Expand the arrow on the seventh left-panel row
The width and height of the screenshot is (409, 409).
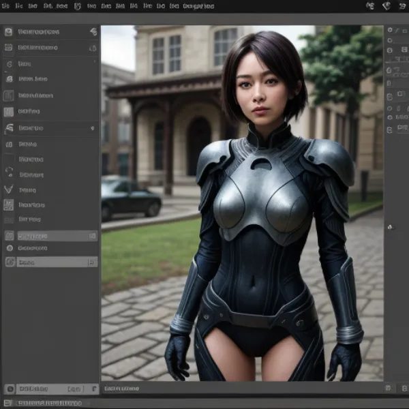(x=93, y=127)
